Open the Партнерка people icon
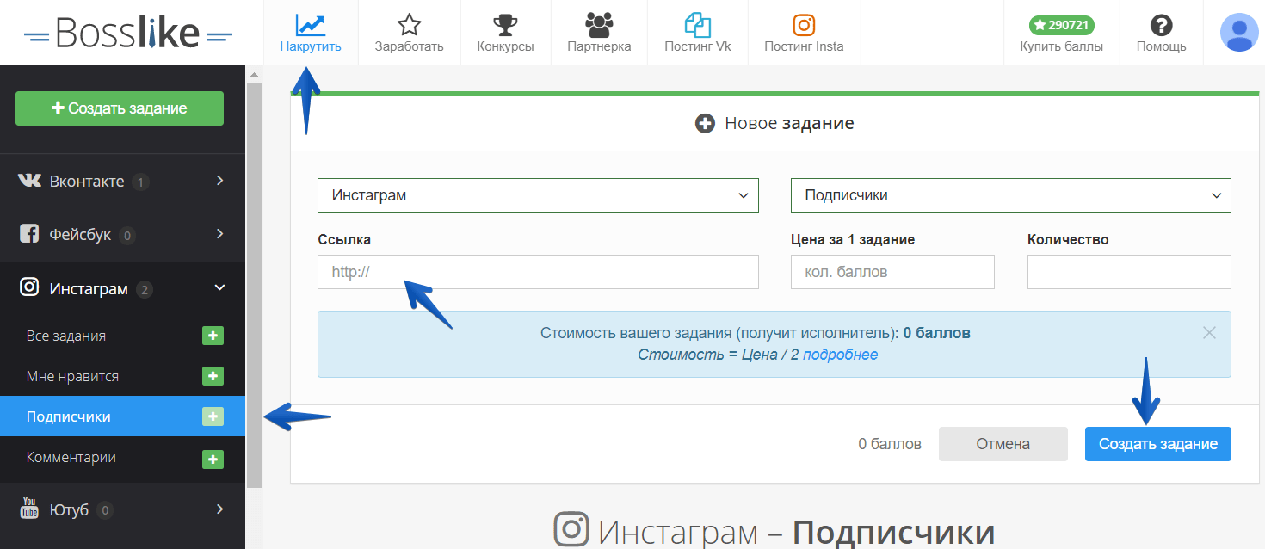The width and height of the screenshot is (1265, 549). click(599, 23)
